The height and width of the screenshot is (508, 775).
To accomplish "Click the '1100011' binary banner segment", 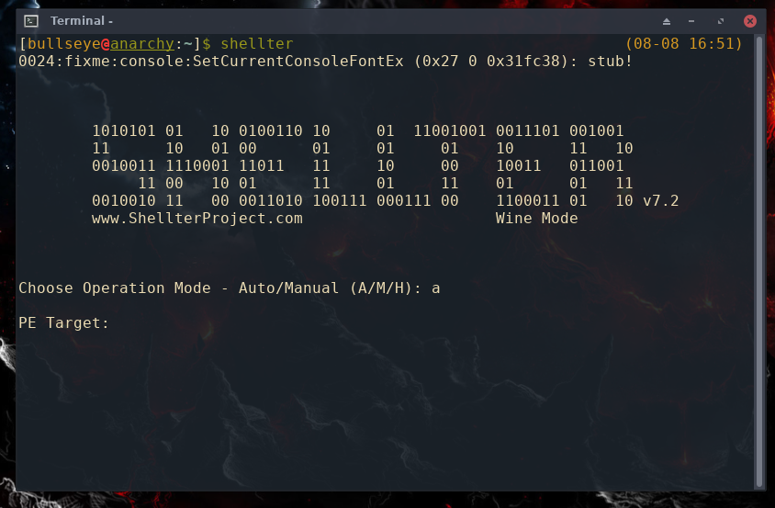I will click(x=527, y=201).
